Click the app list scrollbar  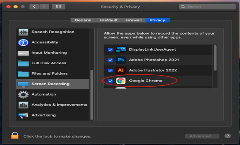coord(215,58)
